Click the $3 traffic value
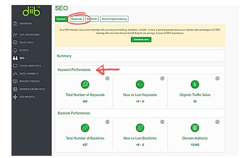This screenshot has height=158, width=250. click(x=195, y=101)
